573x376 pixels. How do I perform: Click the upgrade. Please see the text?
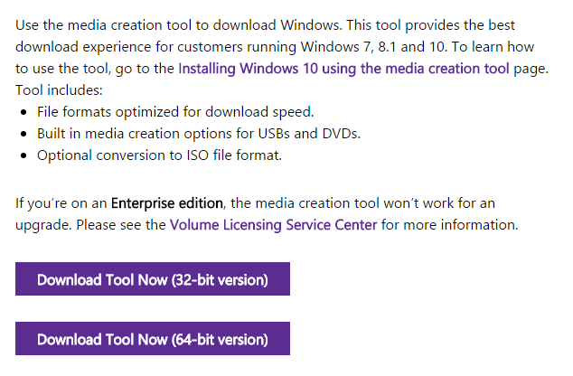coord(90,225)
